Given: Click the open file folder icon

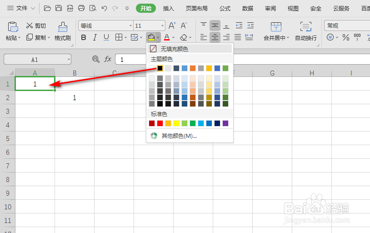Looking at the screenshot, I should click(x=47, y=9).
